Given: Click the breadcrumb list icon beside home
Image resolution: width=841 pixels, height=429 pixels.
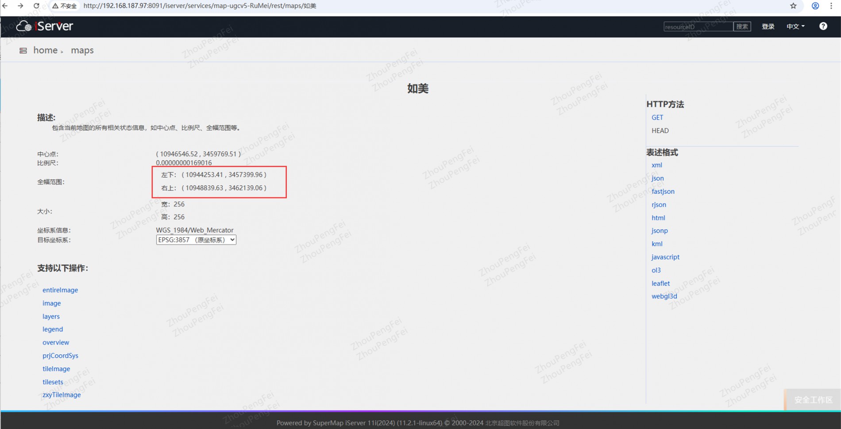Looking at the screenshot, I should coord(23,50).
